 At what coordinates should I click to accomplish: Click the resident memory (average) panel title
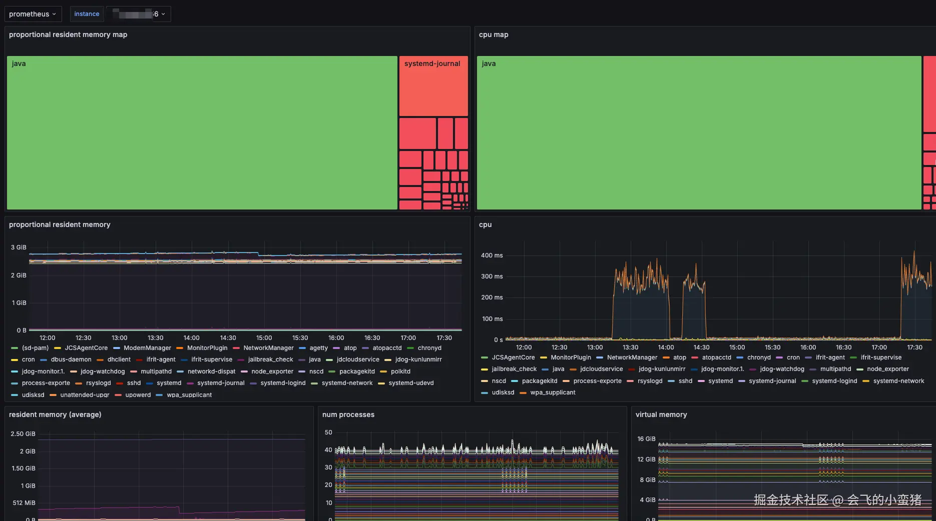(55, 414)
